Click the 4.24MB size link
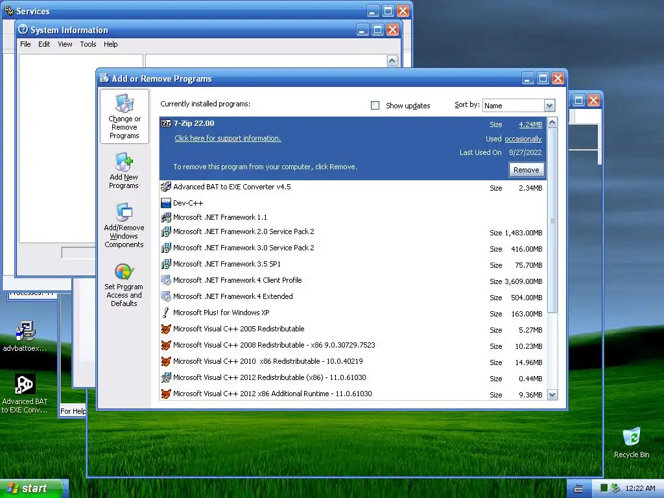Screen dimensions: 664x498 (x=530, y=124)
